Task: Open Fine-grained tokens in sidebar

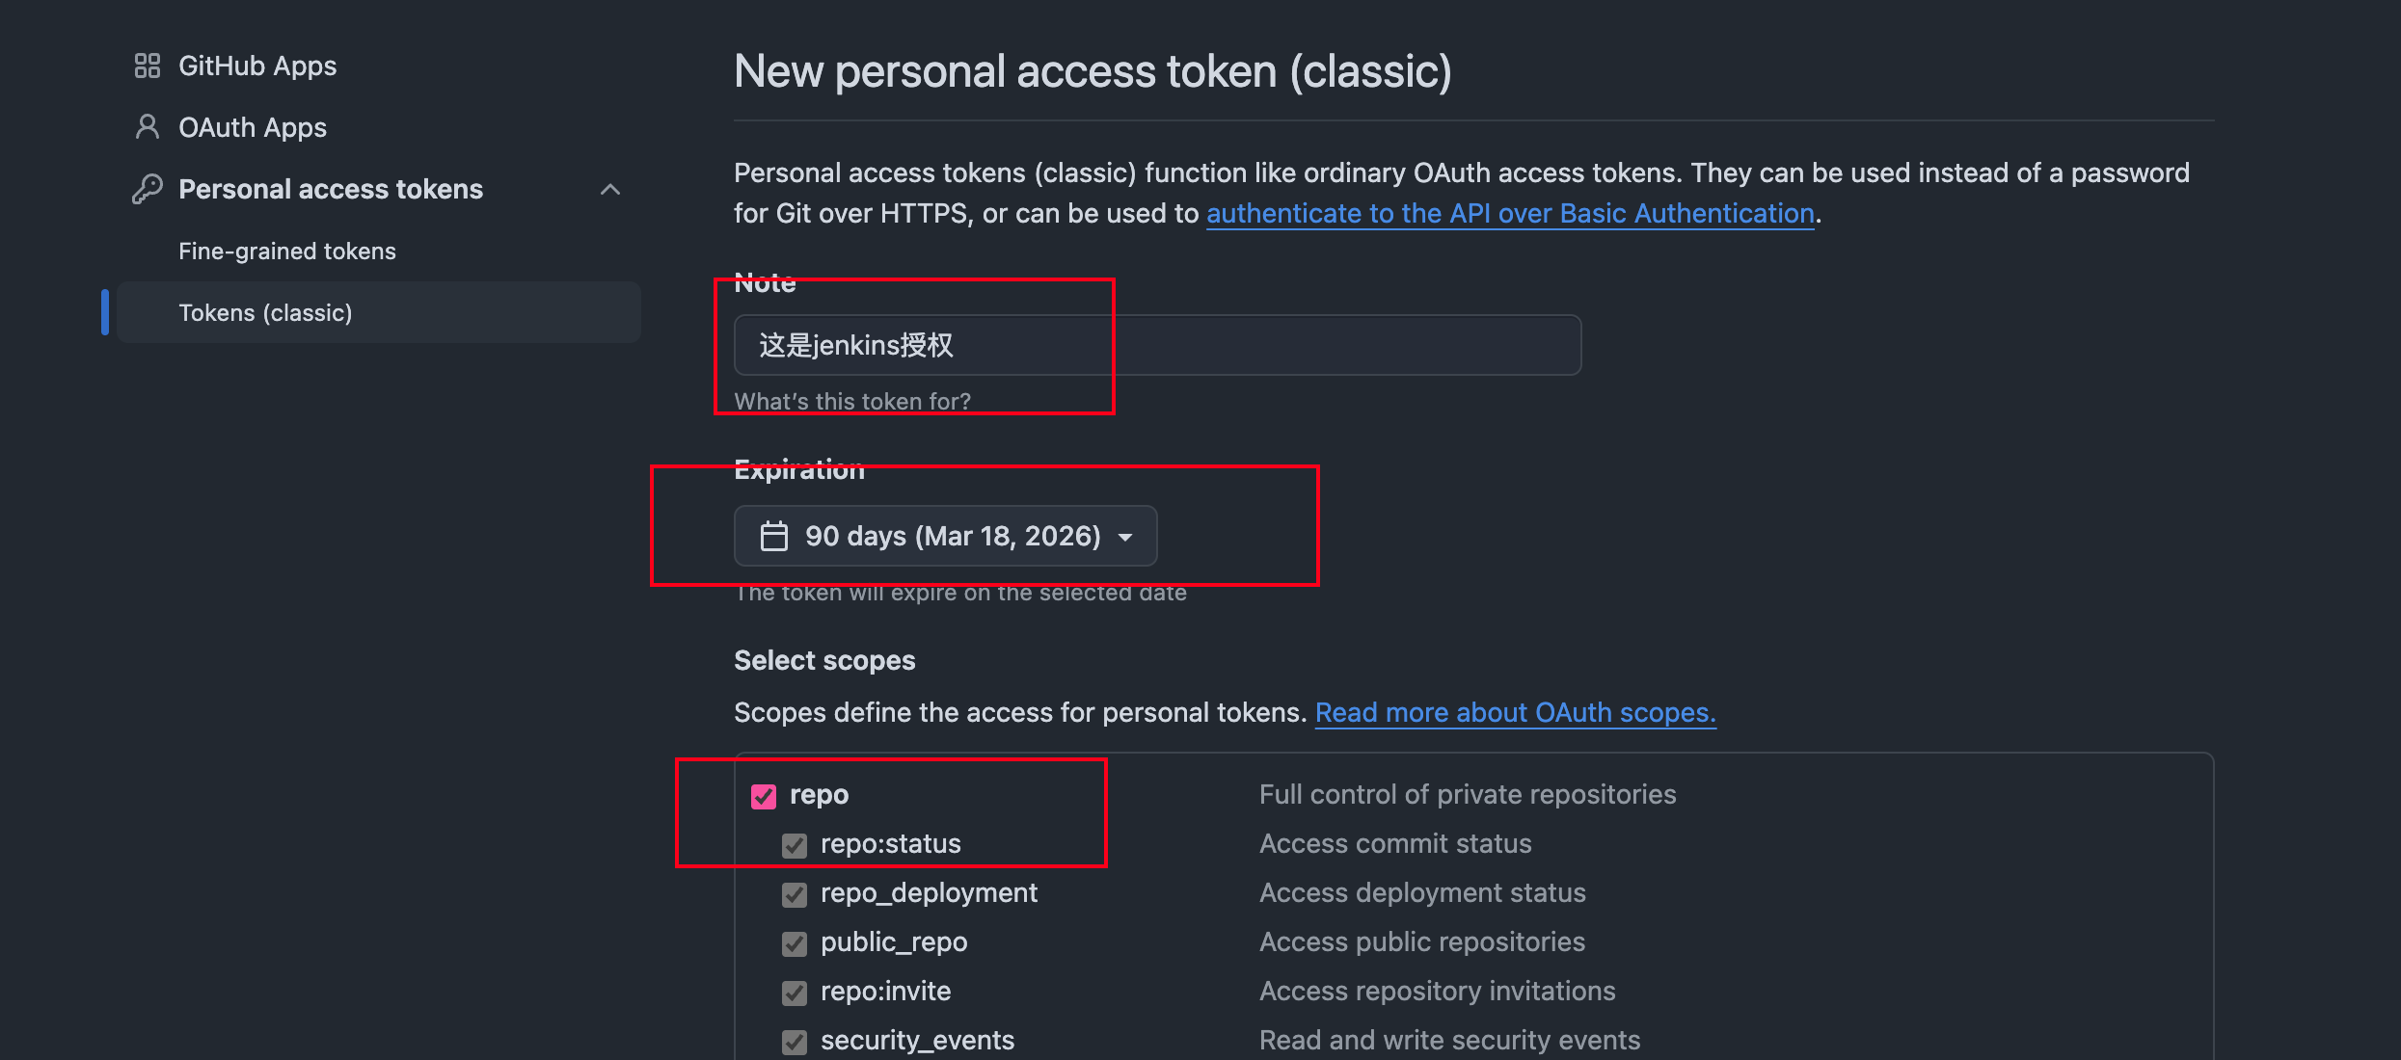Action: point(287,251)
